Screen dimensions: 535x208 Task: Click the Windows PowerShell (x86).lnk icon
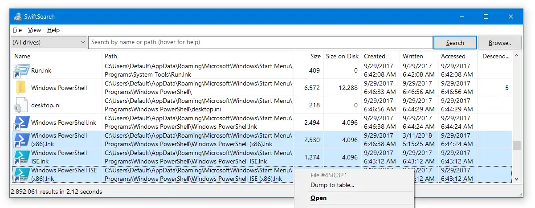pyautogui.click(x=21, y=140)
